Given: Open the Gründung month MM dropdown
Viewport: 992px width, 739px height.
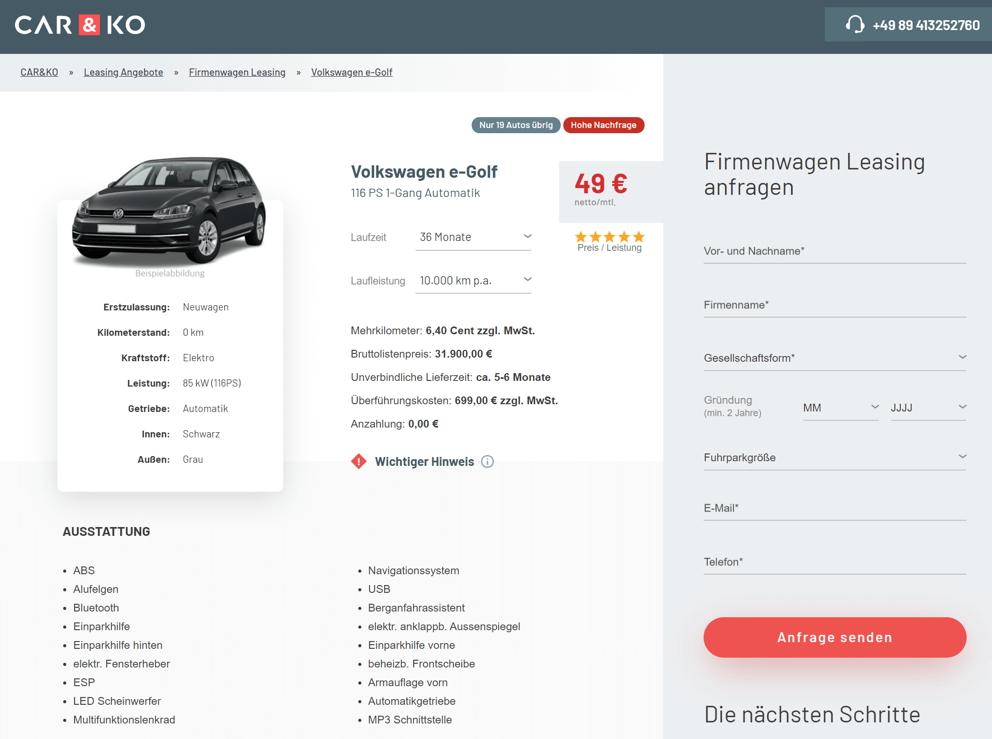Looking at the screenshot, I should pos(841,407).
